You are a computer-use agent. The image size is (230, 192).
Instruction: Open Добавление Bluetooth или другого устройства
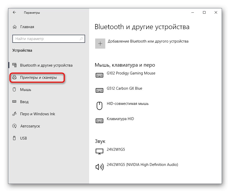[x=148, y=41]
